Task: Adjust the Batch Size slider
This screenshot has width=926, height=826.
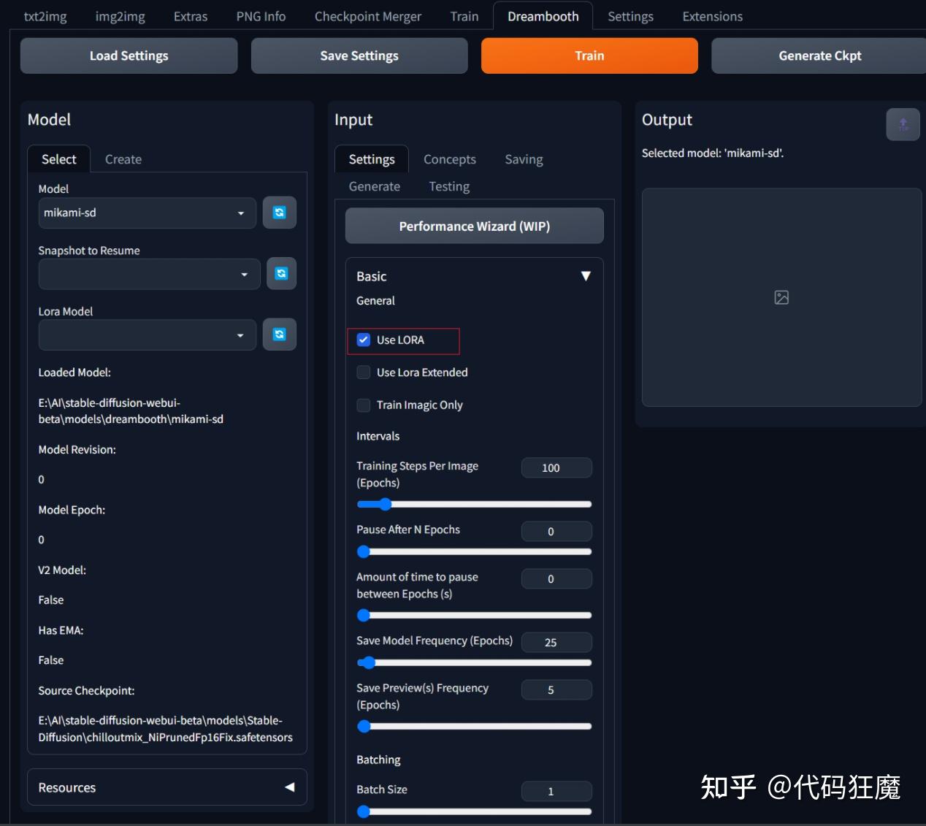Action: [474, 811]
